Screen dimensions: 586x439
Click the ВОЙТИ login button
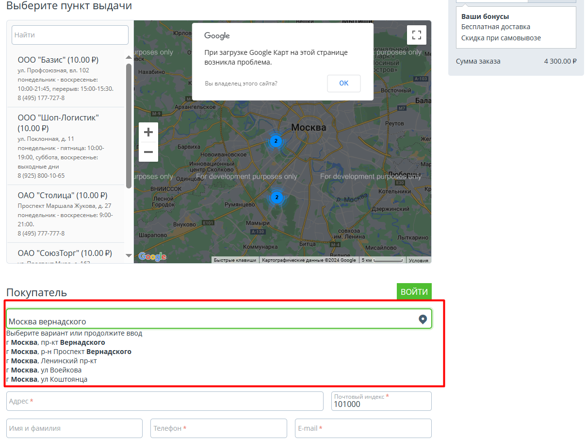tap(414, 292)
